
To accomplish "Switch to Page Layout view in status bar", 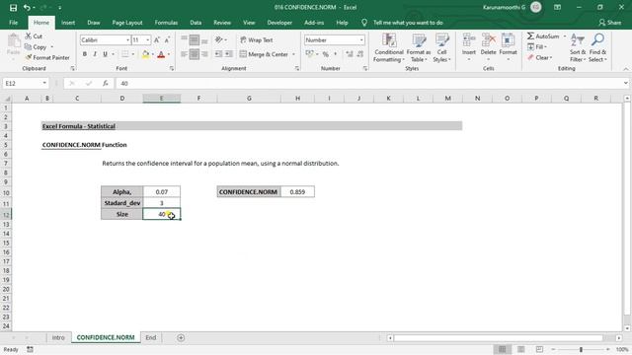I will (520, 349).
